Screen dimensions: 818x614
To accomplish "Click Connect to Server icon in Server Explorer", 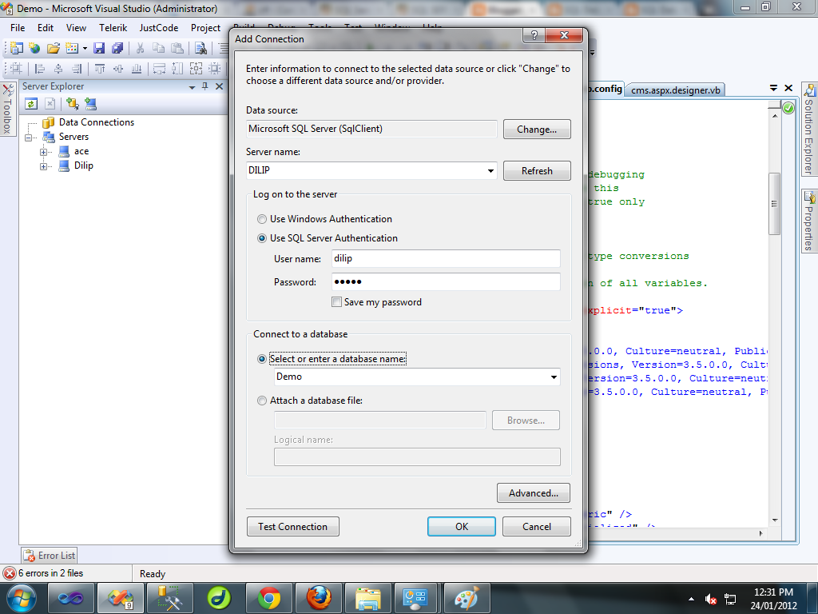I will point(91,104).
